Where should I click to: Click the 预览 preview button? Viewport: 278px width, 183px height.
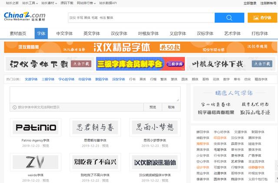coord(152,107)
